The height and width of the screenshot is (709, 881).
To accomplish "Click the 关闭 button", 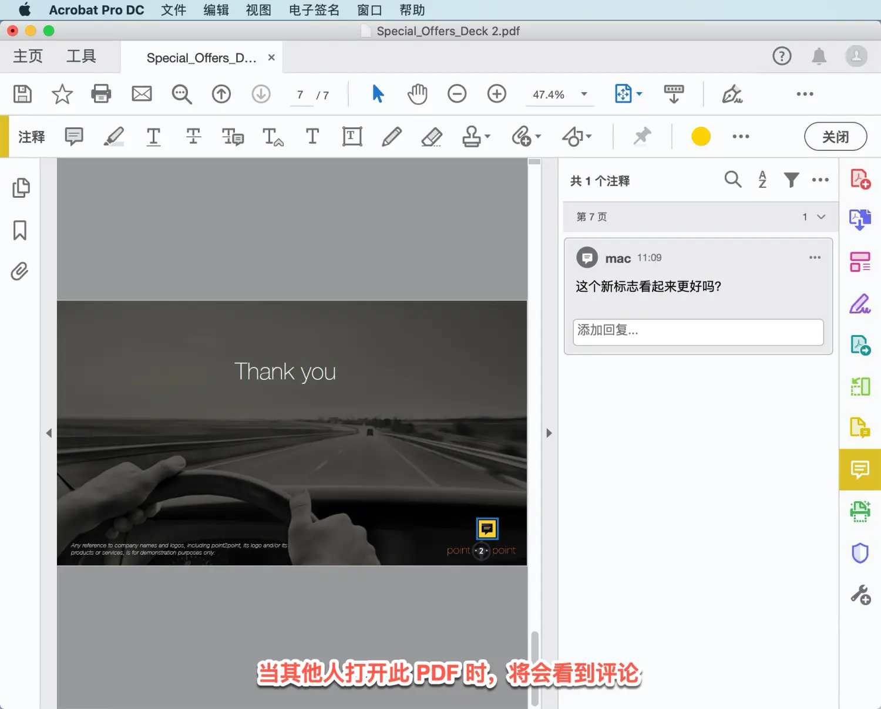I will [835, 137].
